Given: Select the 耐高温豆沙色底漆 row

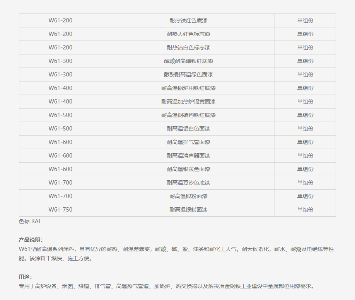Looking at the screenshot, I should coord(188,182).
